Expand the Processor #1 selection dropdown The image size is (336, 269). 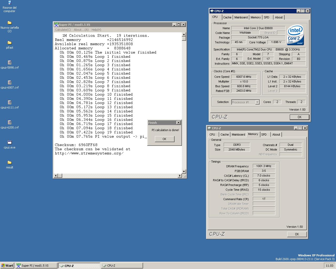tap(257, 102)
